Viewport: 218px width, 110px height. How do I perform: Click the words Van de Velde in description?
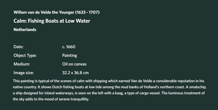[142, 81]
